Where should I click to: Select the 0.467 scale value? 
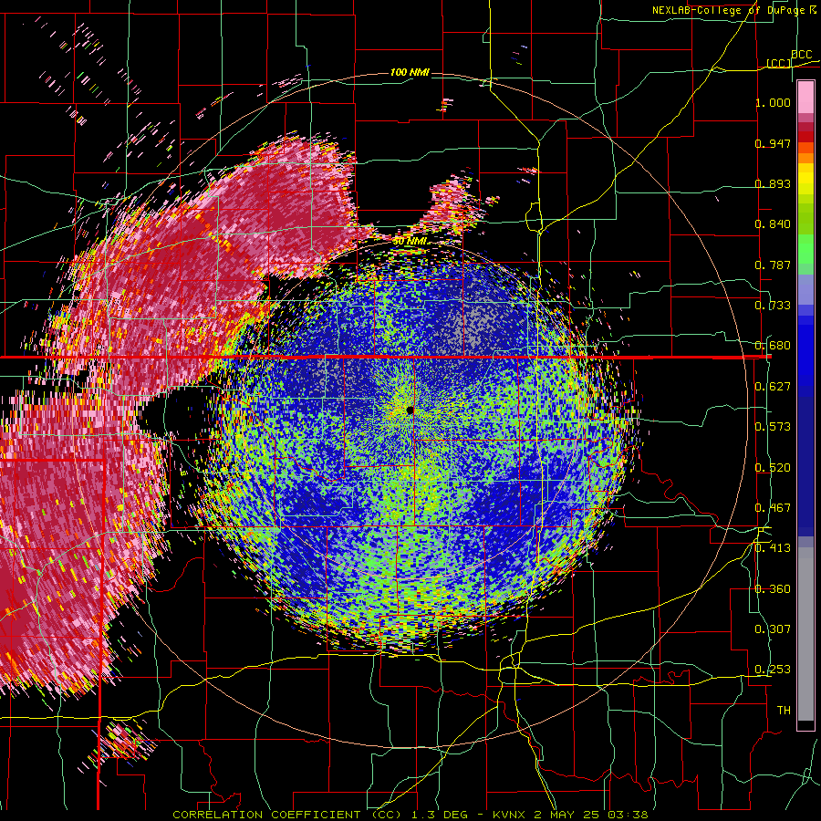[773, 508]
